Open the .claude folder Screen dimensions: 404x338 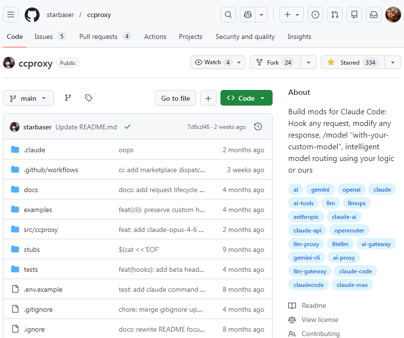(34, 150)
